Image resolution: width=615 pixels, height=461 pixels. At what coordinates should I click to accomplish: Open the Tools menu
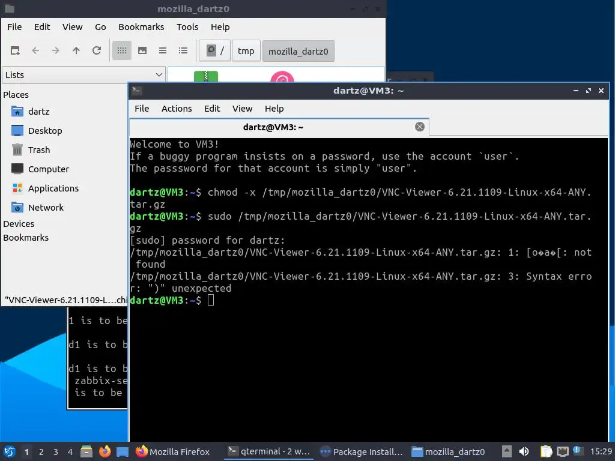tap(187, 27)
